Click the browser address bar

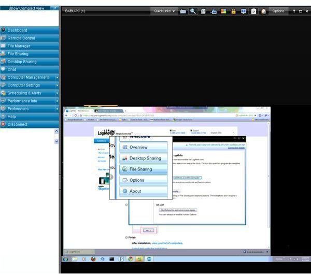coord(157,116)
